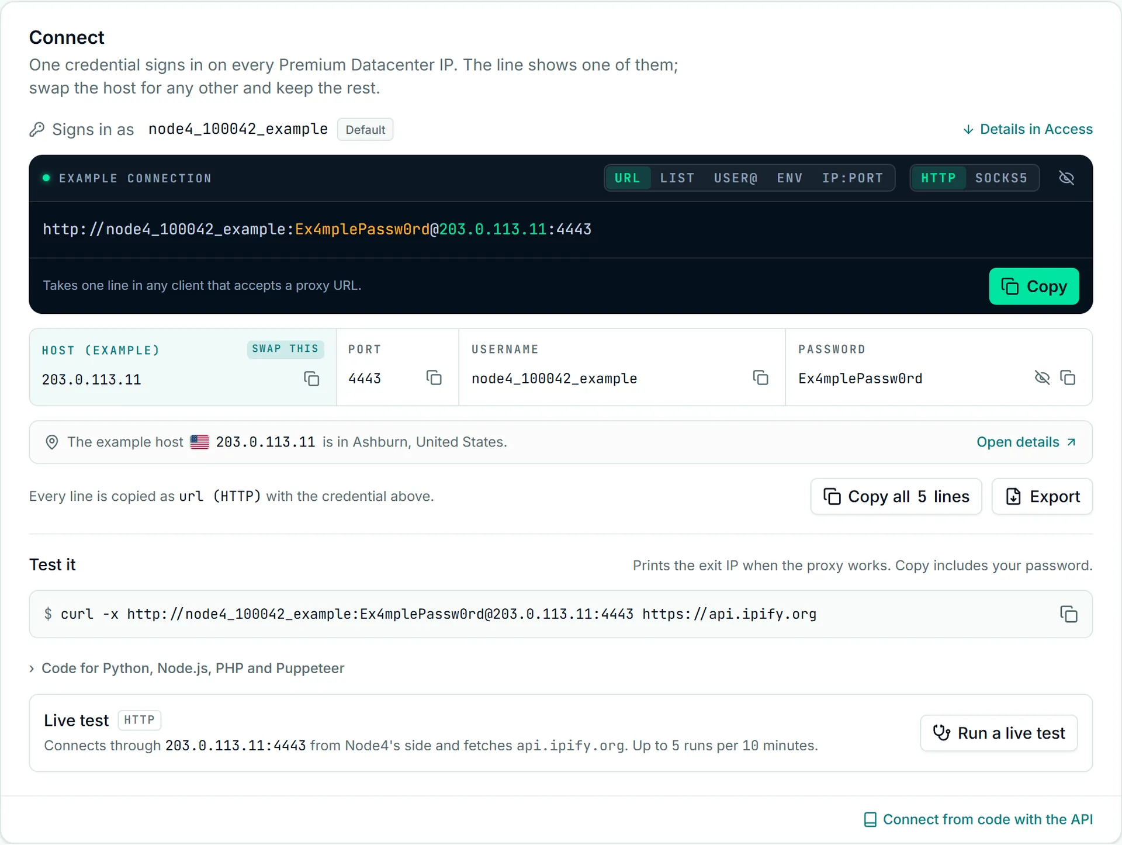Copy the password field value
Screen dimensions: 1122x845
point(1068,378)
